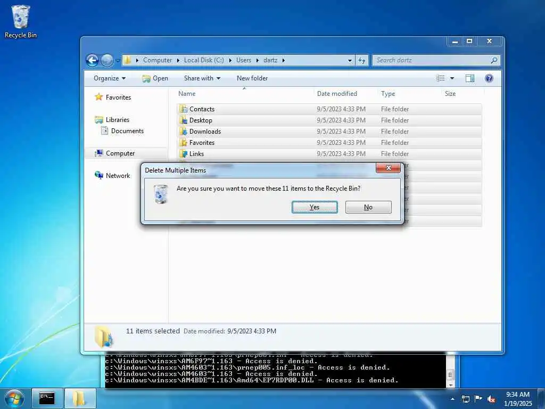Open the view options dropdown arrow
Screen dimensions: 545x409
(x=452, y=78)
